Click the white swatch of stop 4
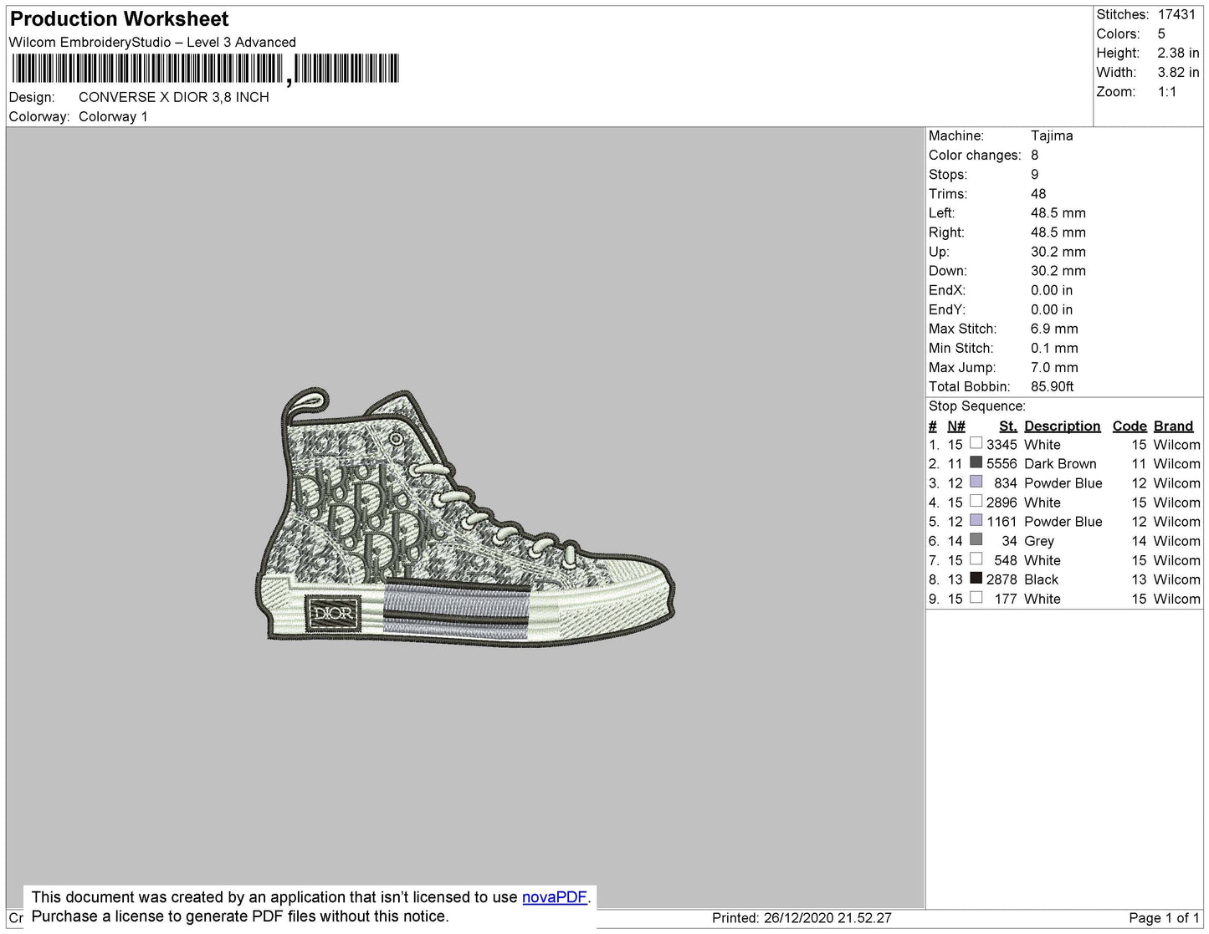 [976, 501]
